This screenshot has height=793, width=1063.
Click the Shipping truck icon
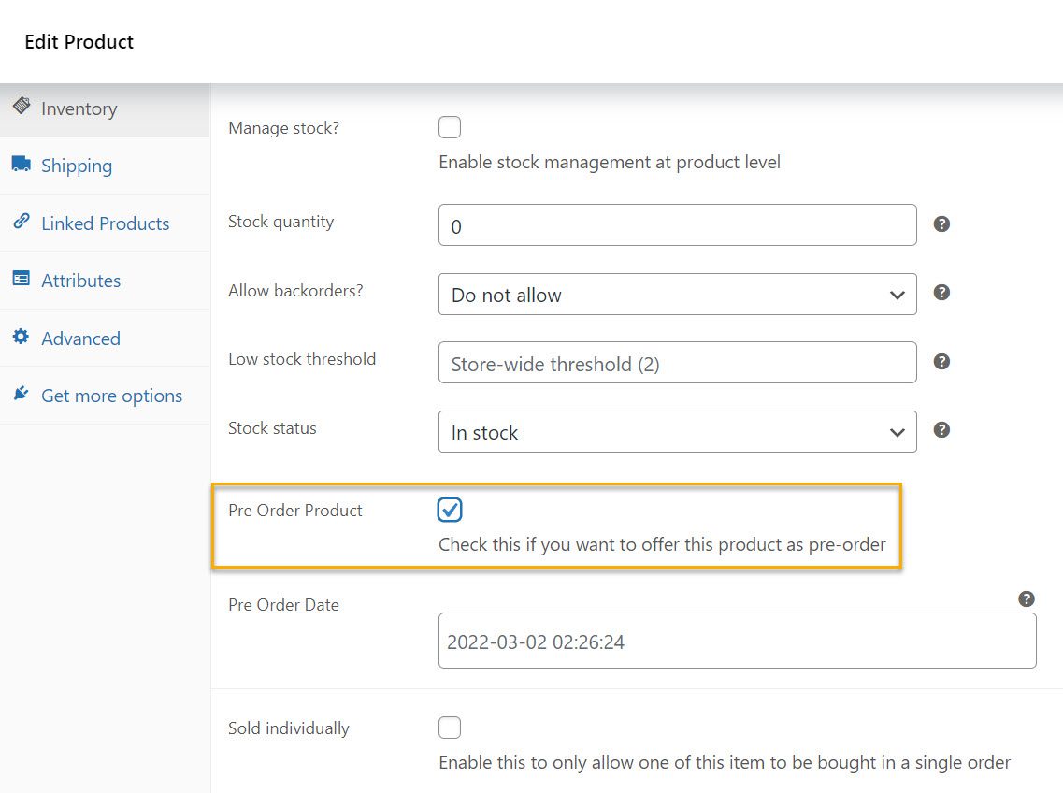[x=21, y=164]
